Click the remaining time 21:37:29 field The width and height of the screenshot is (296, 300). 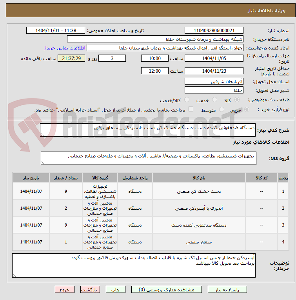(x=71, y=59)
